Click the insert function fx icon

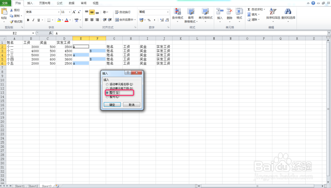(x=50, y=33)
